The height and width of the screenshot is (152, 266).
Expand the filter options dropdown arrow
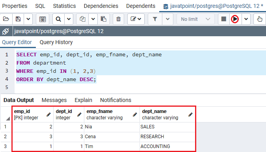pyautogui.click(x=167, y=19)
